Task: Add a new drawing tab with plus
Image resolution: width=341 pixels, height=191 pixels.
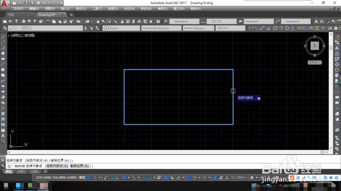Action: tap(71, 15)
